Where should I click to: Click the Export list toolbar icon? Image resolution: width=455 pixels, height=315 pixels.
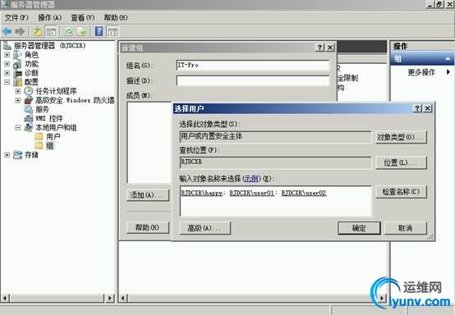point(82,31)
